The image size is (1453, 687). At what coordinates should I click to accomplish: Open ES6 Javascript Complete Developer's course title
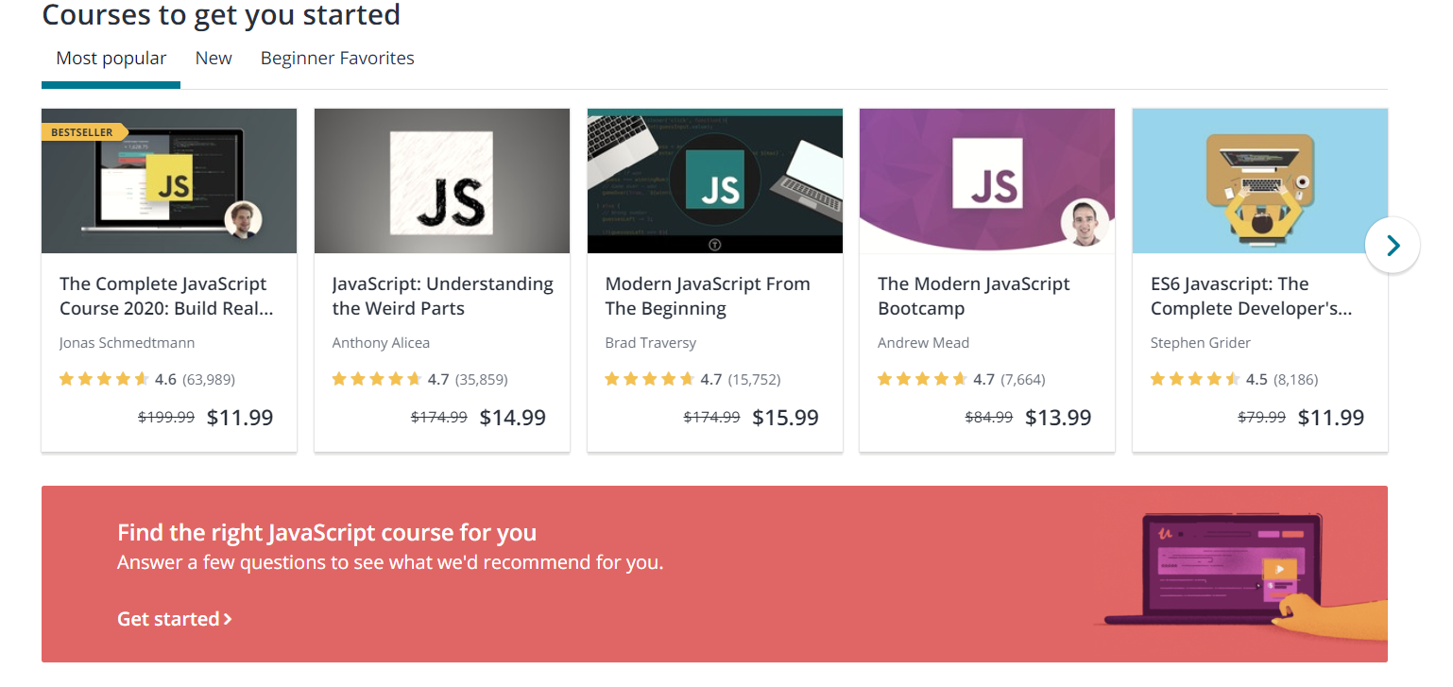[x=1251, y=296]
